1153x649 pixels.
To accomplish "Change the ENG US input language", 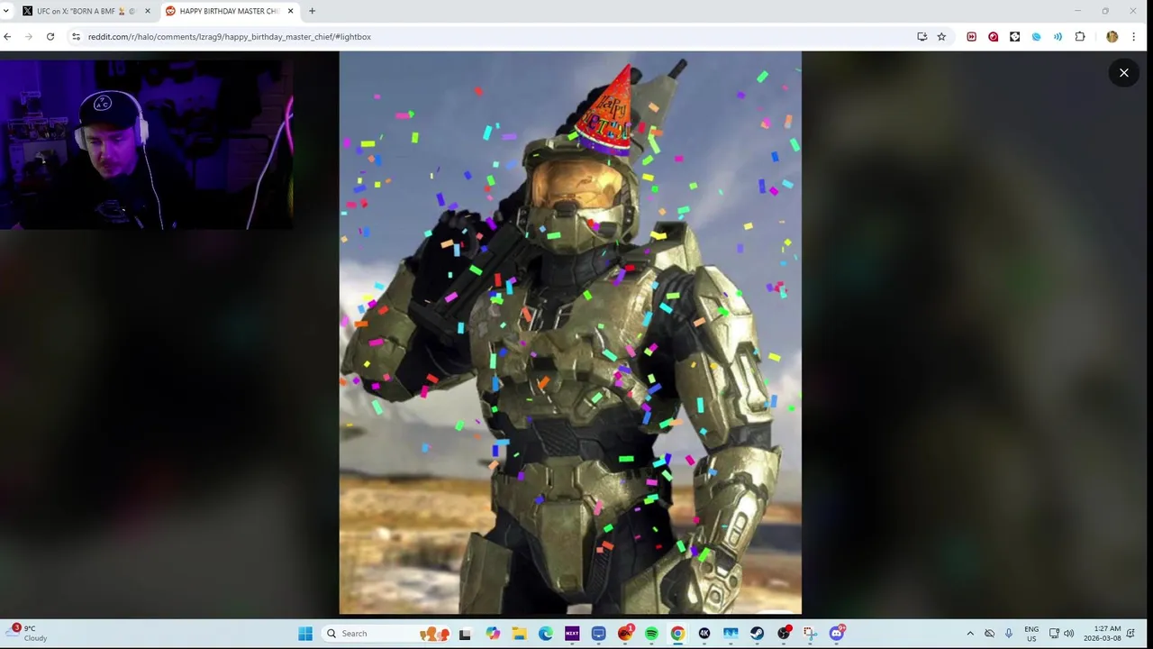I will coord(1031,633).
